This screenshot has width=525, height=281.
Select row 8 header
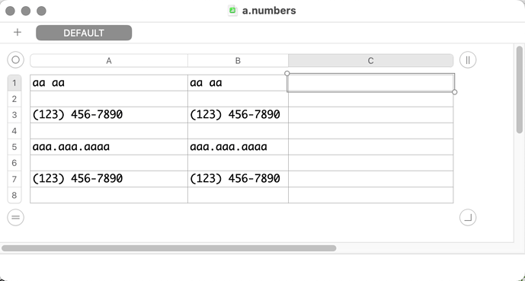click(x=14, y=195)
